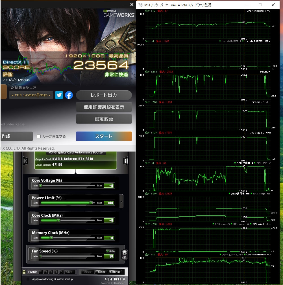
Task: Open MSI Kombustor via the K icon
Action: (25, 160)
